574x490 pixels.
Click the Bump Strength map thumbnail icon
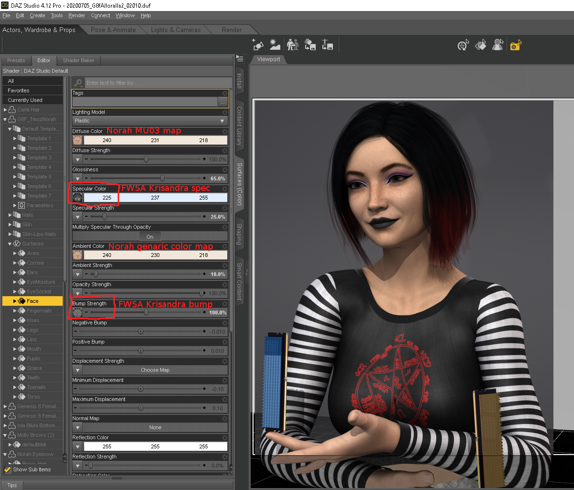77,312
